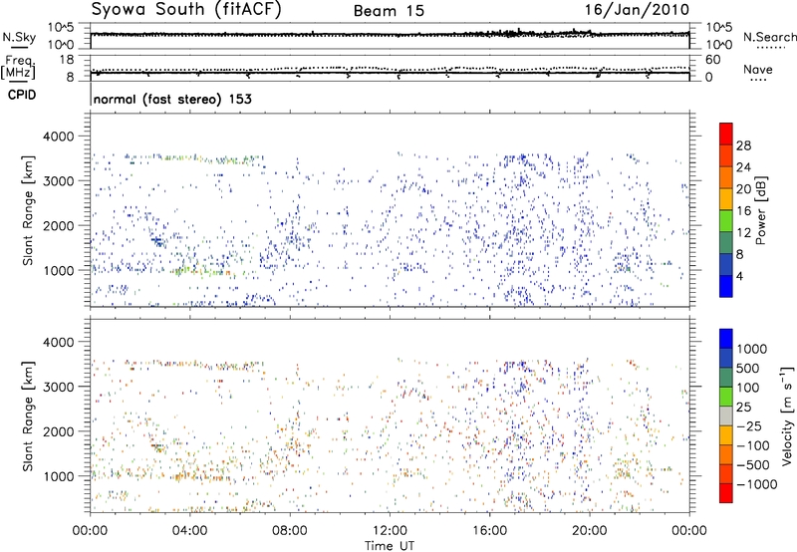Click the '24' tick on Power colorbar
This screenshot has height=552, width=797.
click(x=743, y=167)
